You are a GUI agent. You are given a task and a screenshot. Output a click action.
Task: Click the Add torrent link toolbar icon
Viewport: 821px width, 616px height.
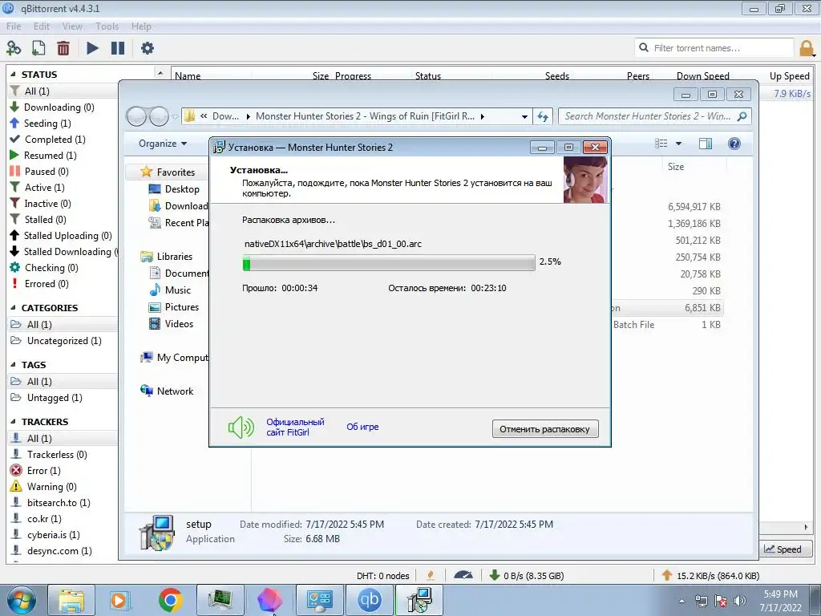(14, 48)
